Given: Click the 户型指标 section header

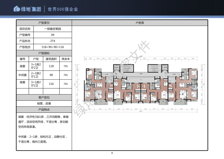Looking at the screenshot, I should pos(44,53).
